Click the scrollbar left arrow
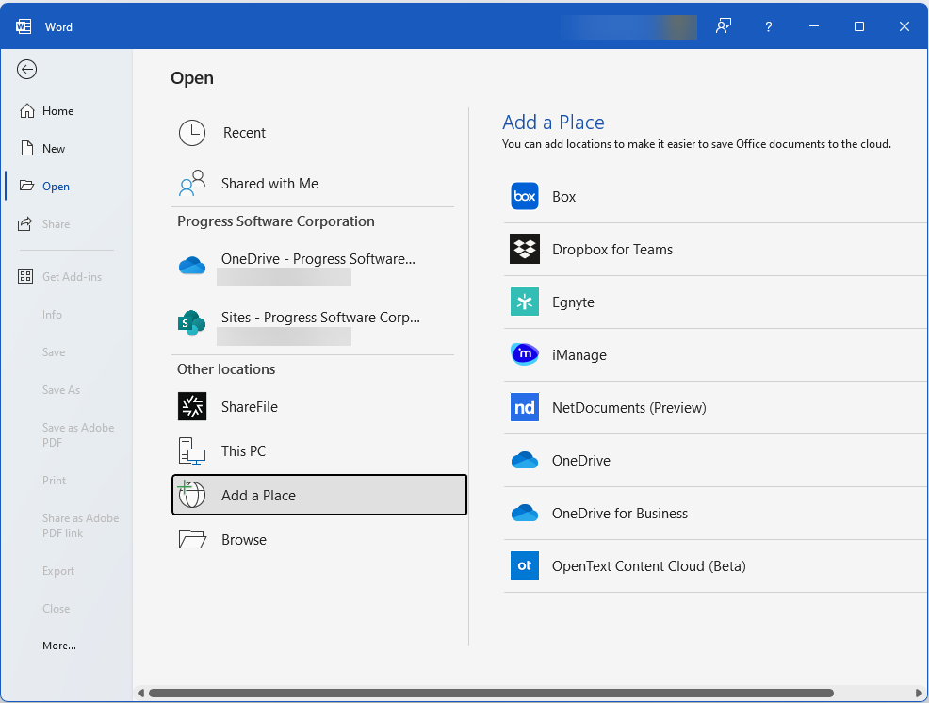The width and height of the screenshot is (929, 703). pyautogui.click(x=140, y=693)
